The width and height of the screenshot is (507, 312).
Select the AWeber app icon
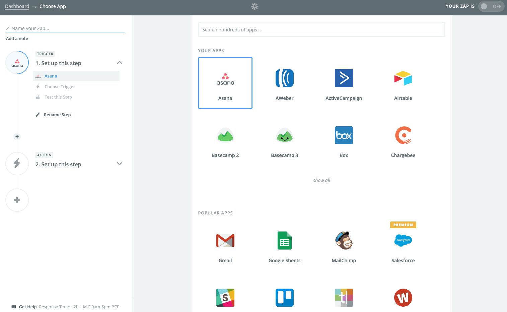click(x=285, y=78)
